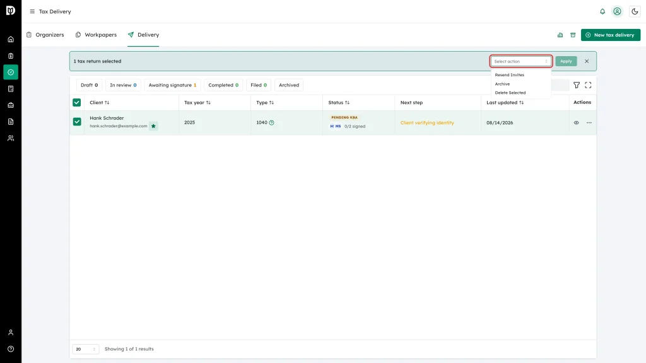The image size is (646, 363).
Task: Filter by Completed status
Action: click(x=223, y=85)
